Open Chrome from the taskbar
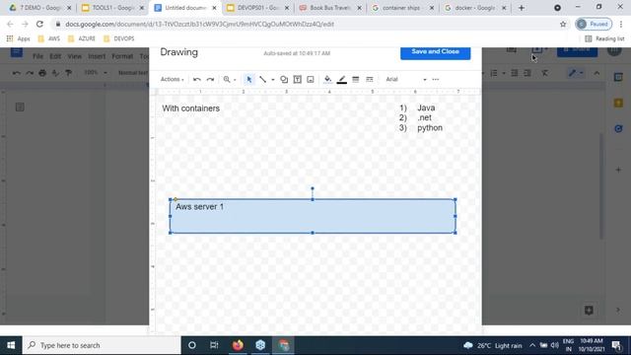Viewport: 631px width, 355px height. pyautogui.click(x=284, y=345)
